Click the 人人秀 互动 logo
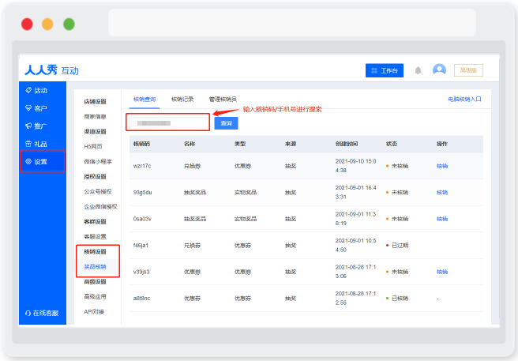518x361 pixels. pyautogui.click(x=51, y=70)
